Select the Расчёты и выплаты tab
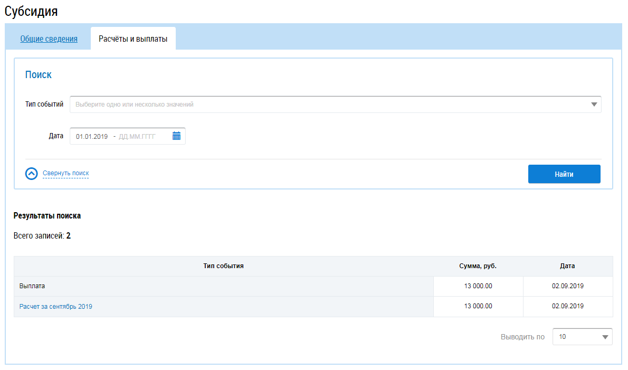Screen dimensions: 628x370 click(133, 39)
